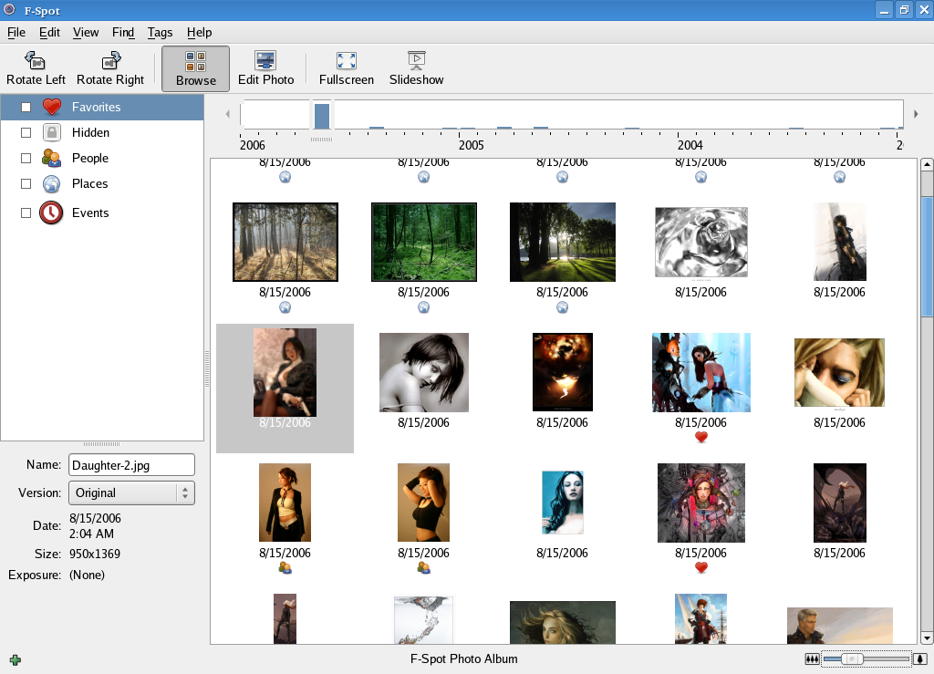Click the small thumbnails zoom-out icon
This screenshot has height=674, width=934.
click(x=812, y=659)
